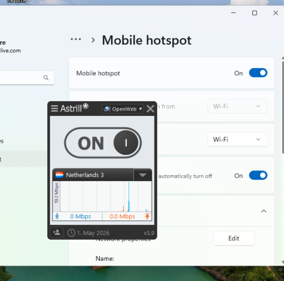Expand the Astrill server list arrow
The image size is (284, 281).
click(x=143, y=175)
